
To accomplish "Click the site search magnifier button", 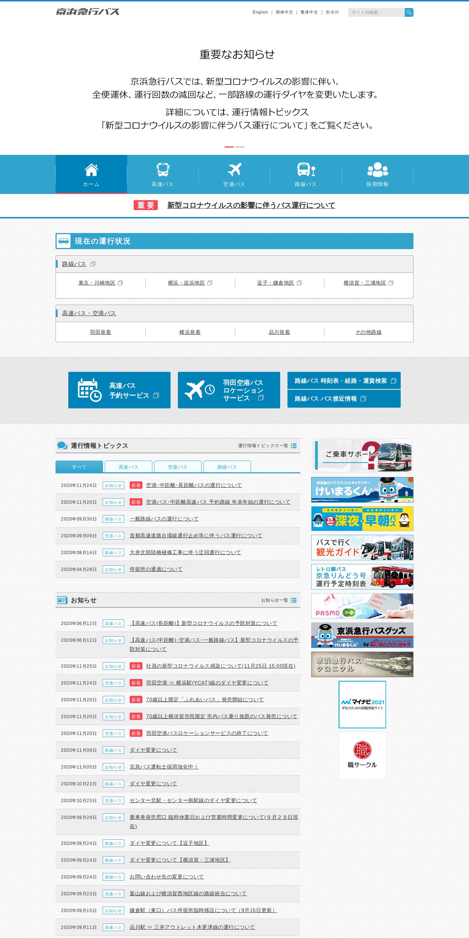I will point(409,12).
